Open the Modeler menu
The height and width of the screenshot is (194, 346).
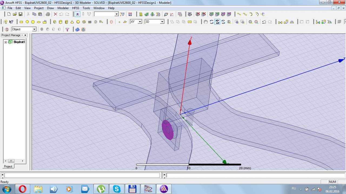(63, 8)
